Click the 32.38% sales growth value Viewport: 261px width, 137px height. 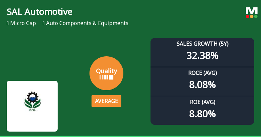click(x=202, y=56)
